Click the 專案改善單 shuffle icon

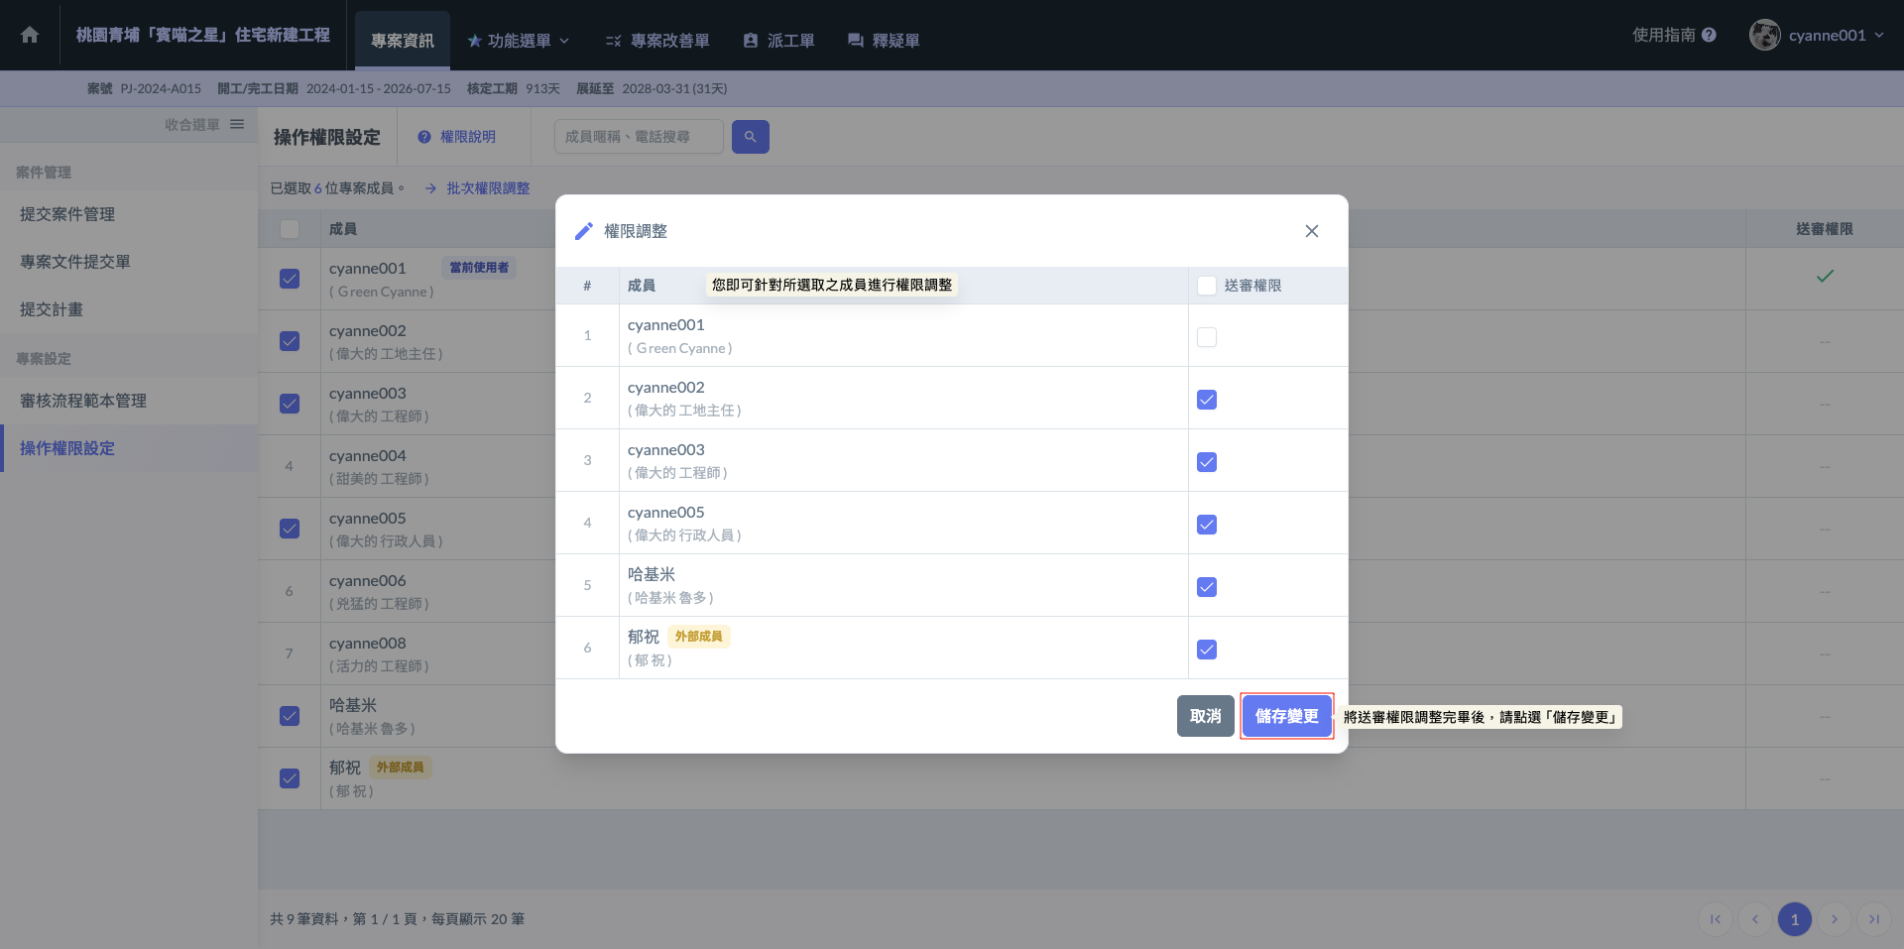click(x=614, y=41)
